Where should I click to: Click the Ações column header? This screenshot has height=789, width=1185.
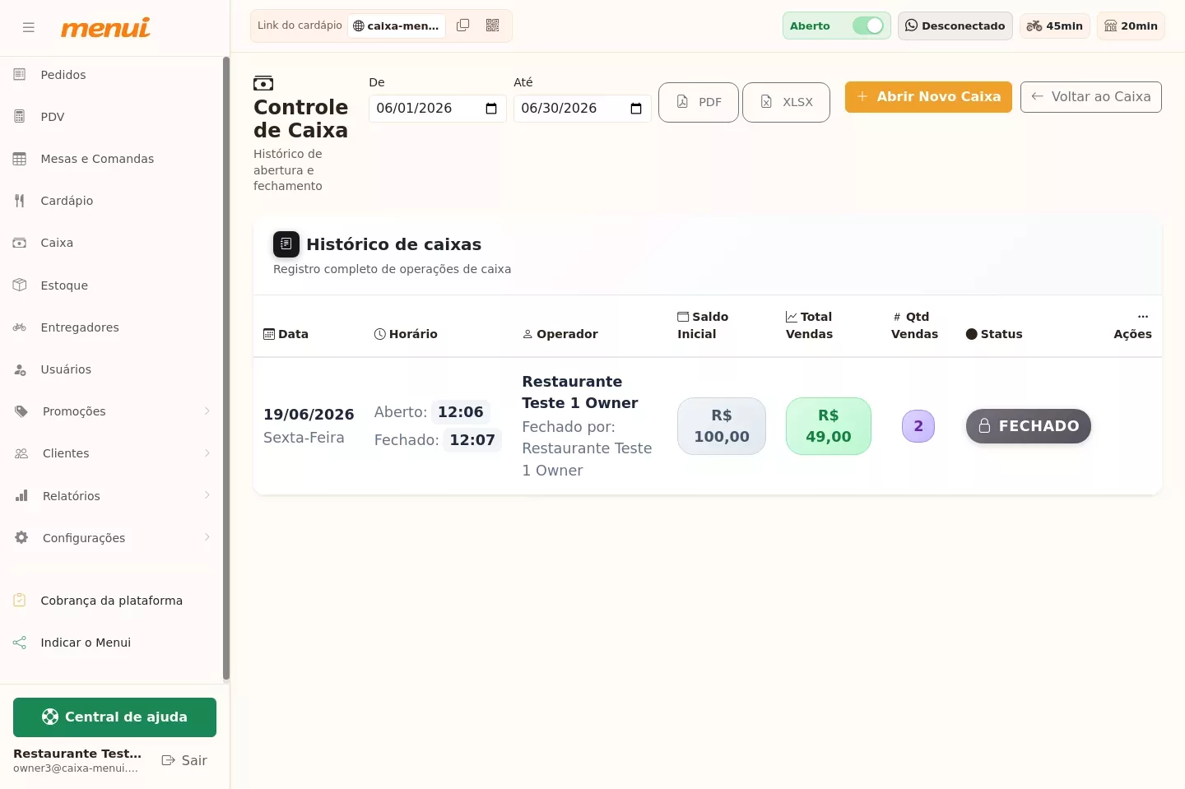click(x=1132, y=326)
